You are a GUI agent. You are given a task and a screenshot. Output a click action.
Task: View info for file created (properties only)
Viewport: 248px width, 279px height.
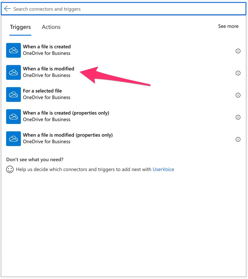238,117
